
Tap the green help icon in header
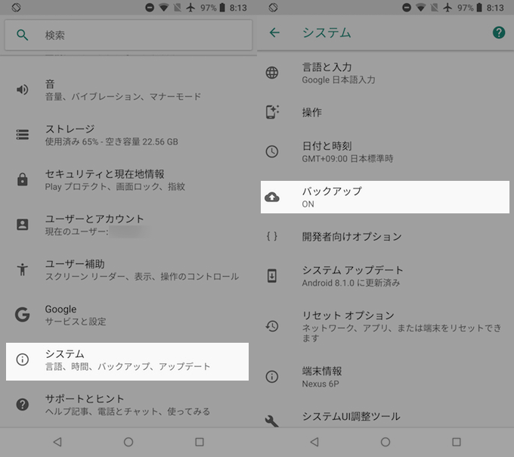tap(499, 33)
